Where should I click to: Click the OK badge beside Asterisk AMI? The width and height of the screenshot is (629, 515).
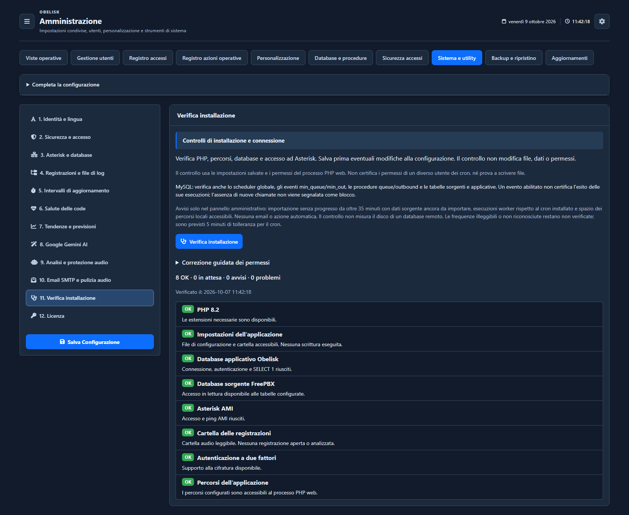(188, 408)
